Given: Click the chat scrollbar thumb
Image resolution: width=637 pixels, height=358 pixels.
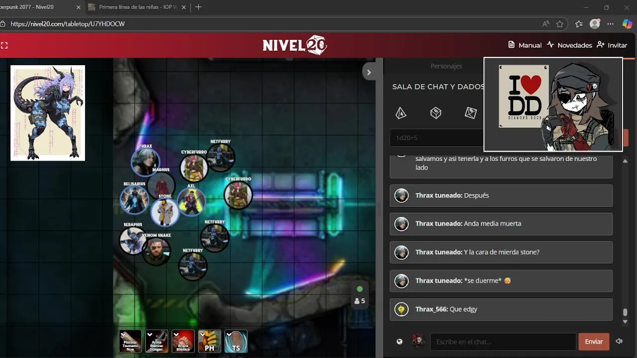Looking at the screenshot, I should point(625,312).
